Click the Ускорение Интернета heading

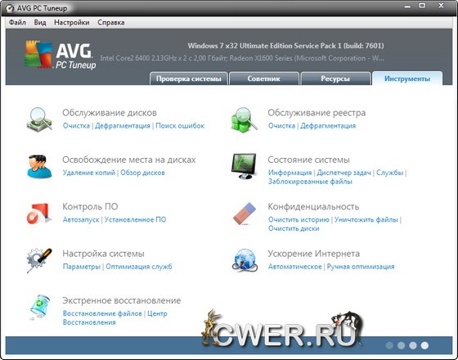313,254
